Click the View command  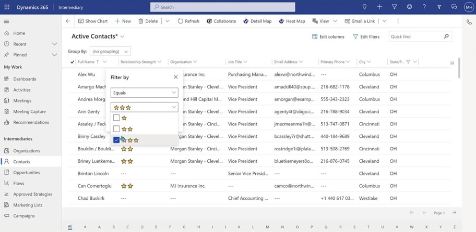click(x=320, y=21)
